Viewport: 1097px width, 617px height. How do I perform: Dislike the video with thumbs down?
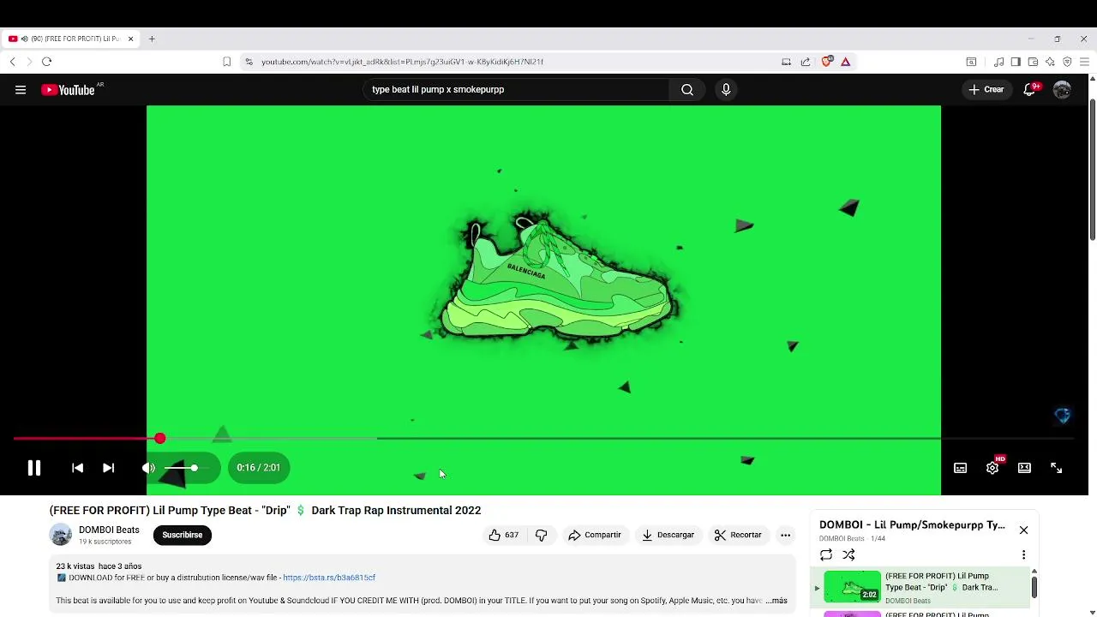pos(541,535)
